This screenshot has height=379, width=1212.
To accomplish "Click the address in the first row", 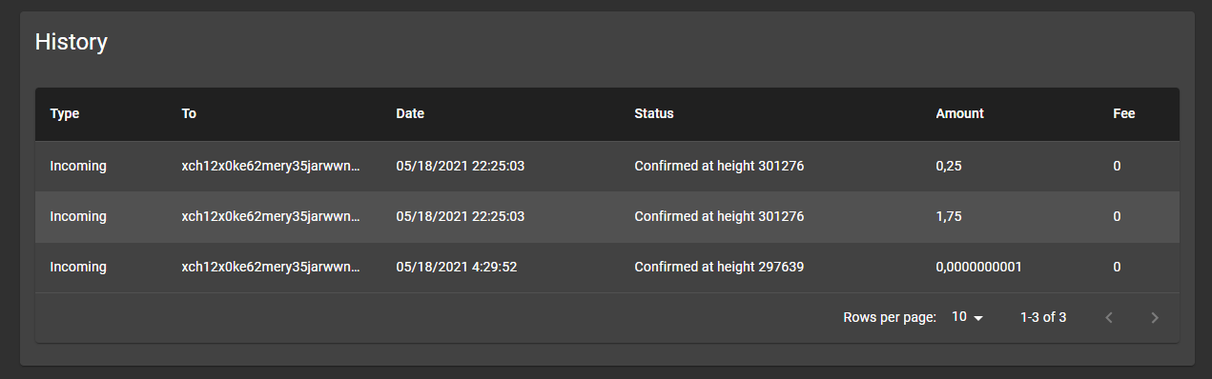I will [x=272, y=166].
